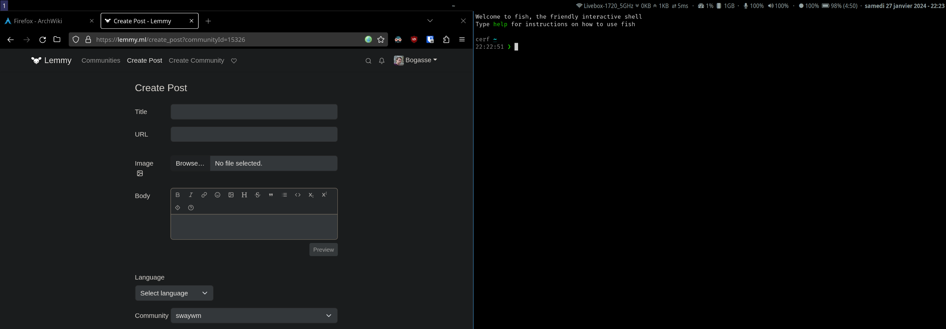This screenshot has width=946, height=329.
Task: Click the Browse… file button
Action: pyautogui.click(x=190, y=163)
